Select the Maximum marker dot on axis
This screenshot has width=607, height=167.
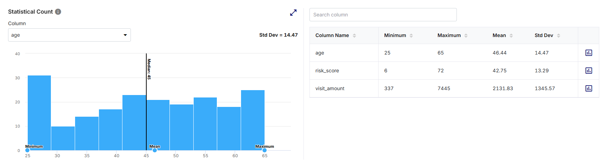coord(265,150)
